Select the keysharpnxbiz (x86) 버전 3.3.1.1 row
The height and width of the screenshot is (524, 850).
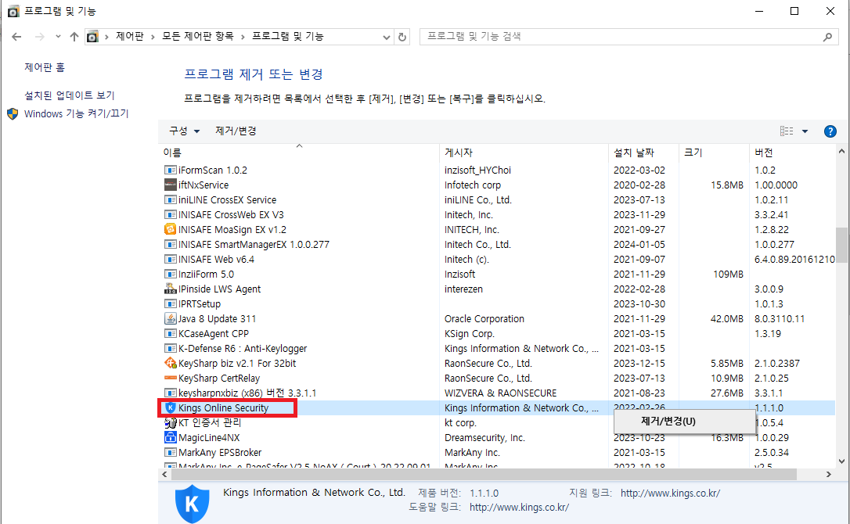497,393
